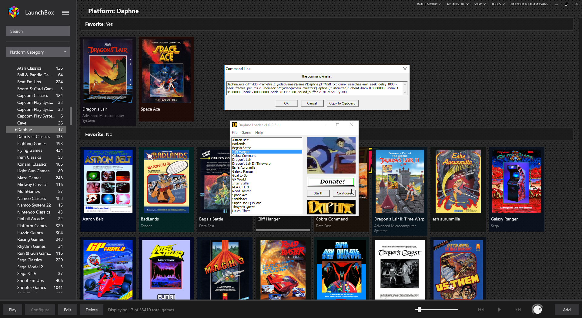Play music with the bottom bar play icon

(x=499, y=310)
